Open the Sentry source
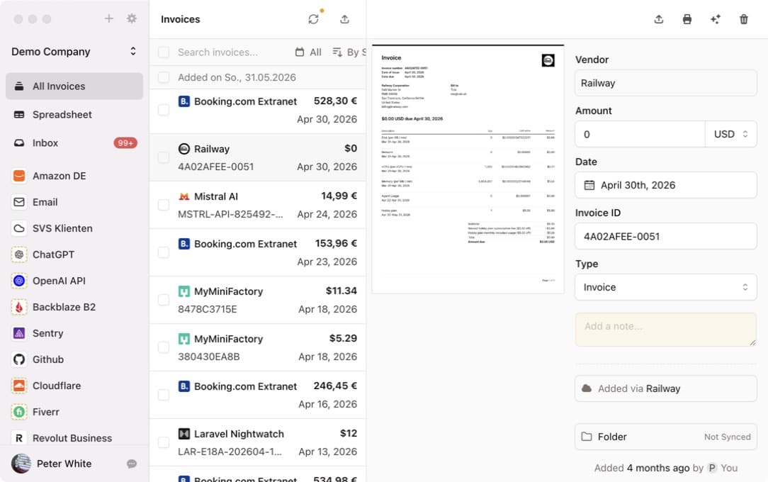 click(74, 333)
